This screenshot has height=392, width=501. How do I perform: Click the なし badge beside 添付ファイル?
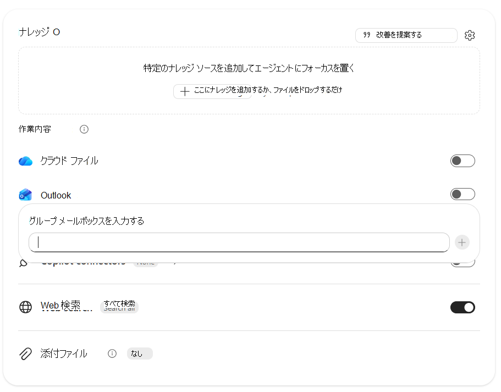[x=140, y=354]
